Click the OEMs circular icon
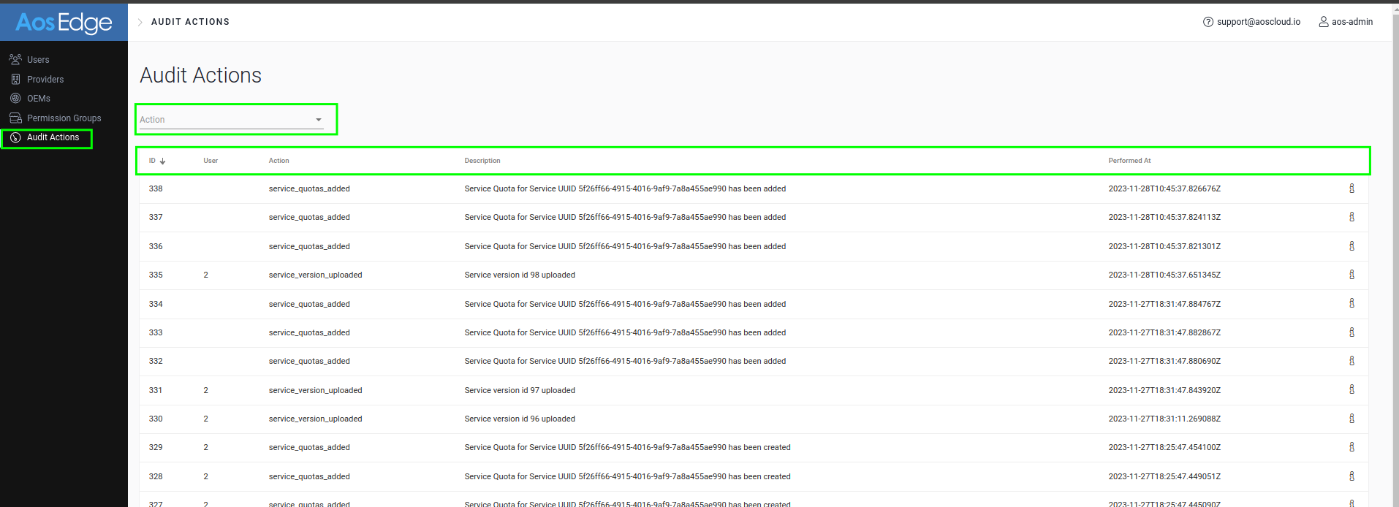This screenshot has width=1399, height=507. click(x=15, y=98)
